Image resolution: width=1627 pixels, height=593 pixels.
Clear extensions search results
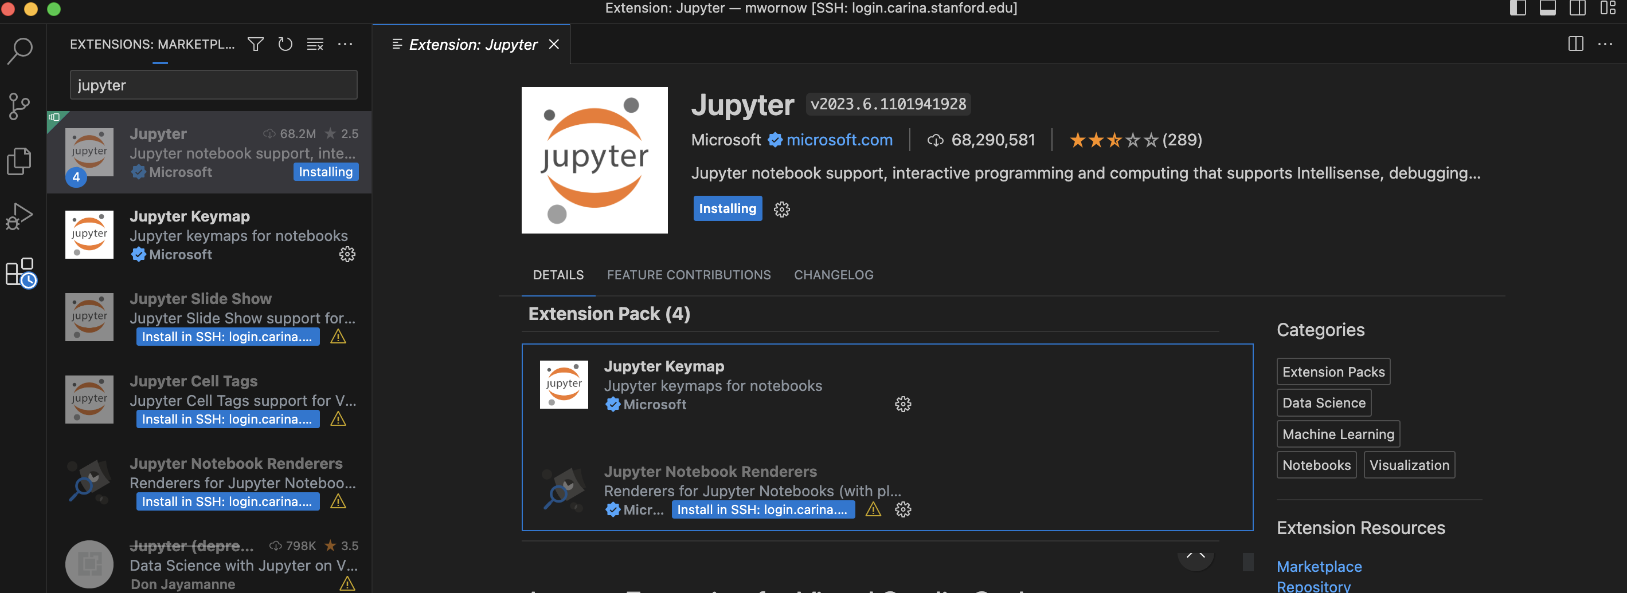point(315,44)
